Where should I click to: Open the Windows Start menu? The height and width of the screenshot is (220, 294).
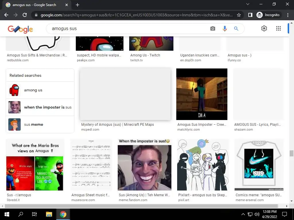pyautogui.click(x=7, y=214)
